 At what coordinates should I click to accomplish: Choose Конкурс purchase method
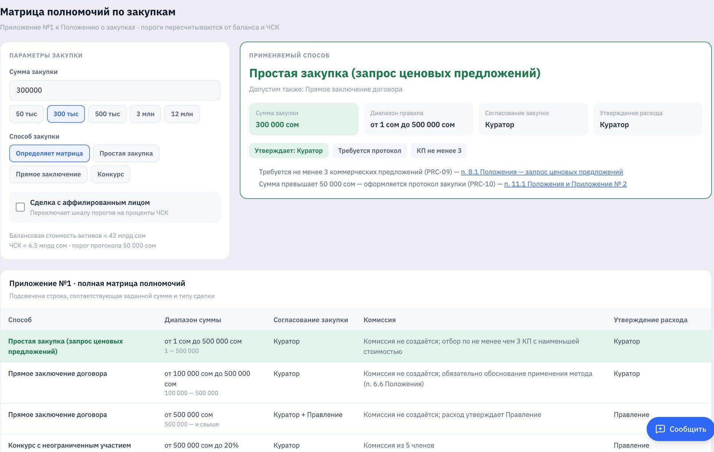pos(110,174)
